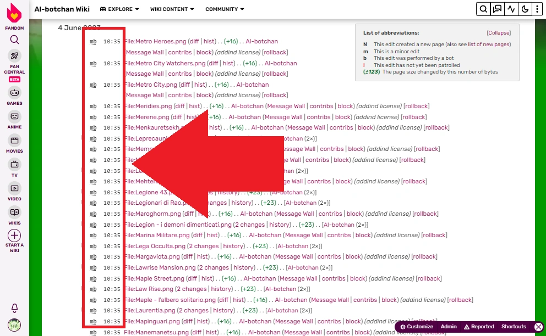The width and height of the screenshot is (546, 336).
Task: Go to the TV section
Action: click(x=14, y=168)
